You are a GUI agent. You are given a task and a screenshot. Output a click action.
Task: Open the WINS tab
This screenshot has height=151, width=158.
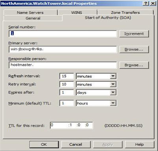pos(77,13)
